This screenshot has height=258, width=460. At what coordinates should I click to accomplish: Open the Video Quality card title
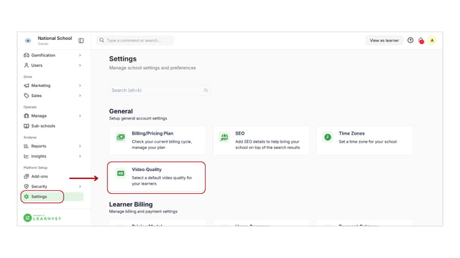pyautogui.click(x=146, y=170)
